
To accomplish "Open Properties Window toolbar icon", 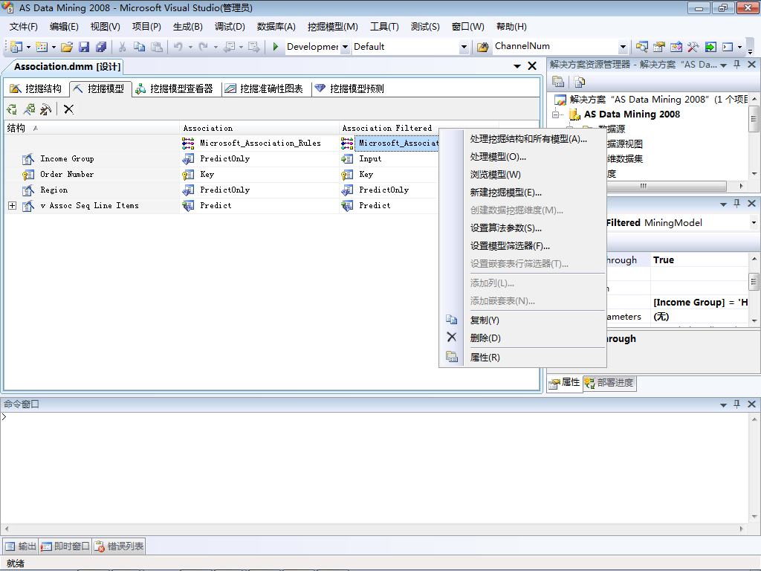I will click(x=658, y=47).
